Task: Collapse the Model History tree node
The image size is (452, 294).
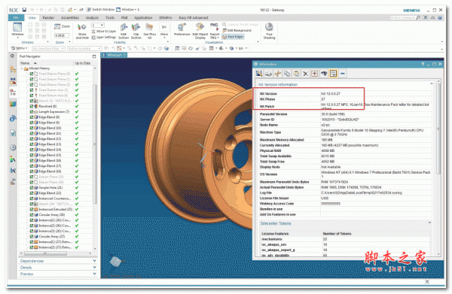Action: coord(22,68)
